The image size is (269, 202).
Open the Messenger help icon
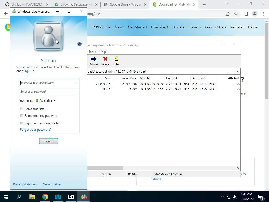[x=80, y=44]
